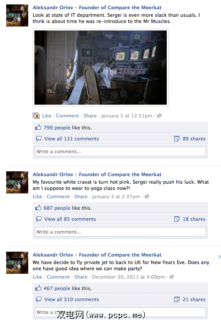Open Aleksandr Orlov profile picture on first post
Viewport: 221px width, 325px height.
[17, 15]
